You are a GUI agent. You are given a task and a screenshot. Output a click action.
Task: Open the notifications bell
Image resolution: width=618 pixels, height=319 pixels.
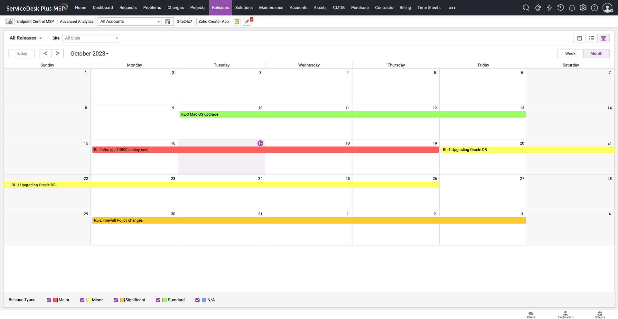coord(572,7)
